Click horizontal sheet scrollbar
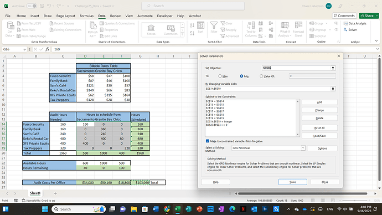The height and width of the screenshot is (215, 382). (x=303, y=193)
